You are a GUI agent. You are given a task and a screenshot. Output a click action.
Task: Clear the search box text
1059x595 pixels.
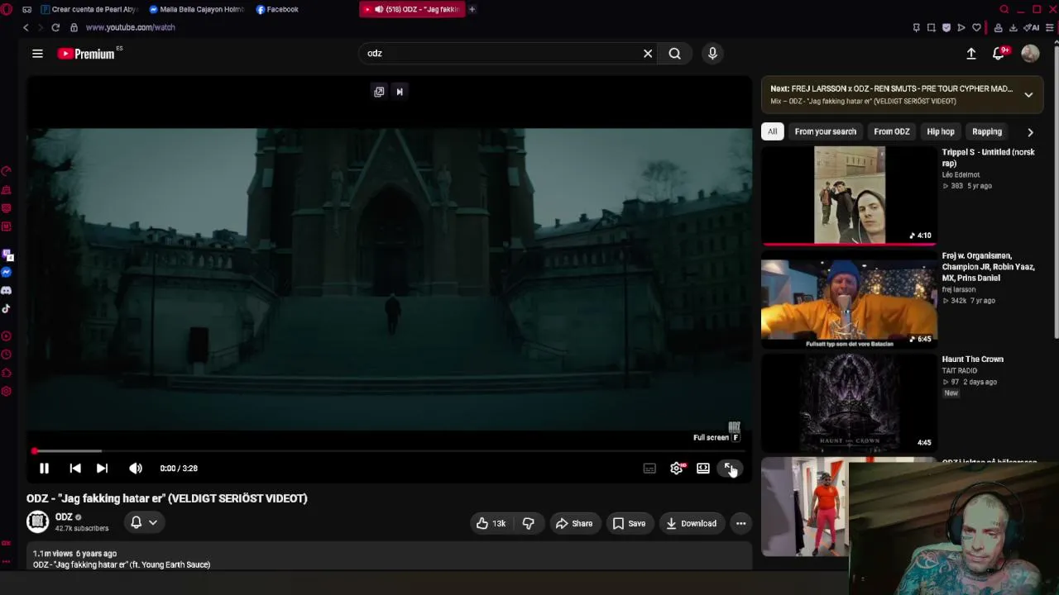[648, 54]
